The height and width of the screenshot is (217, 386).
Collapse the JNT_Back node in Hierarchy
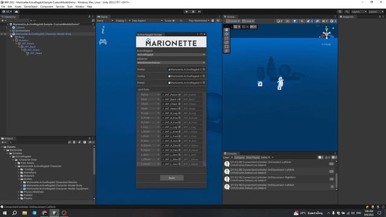(x=19, y=47)
